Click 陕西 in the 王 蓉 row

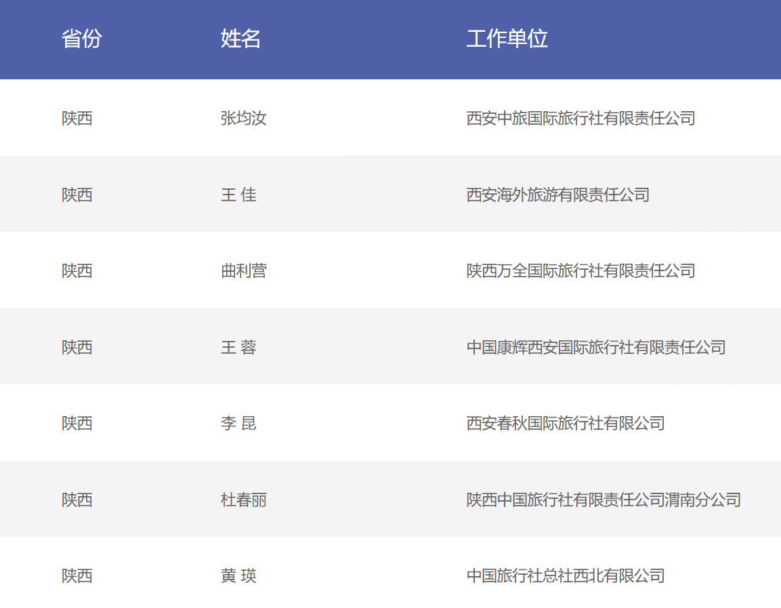pyautogui.click(x=77, y=347)
